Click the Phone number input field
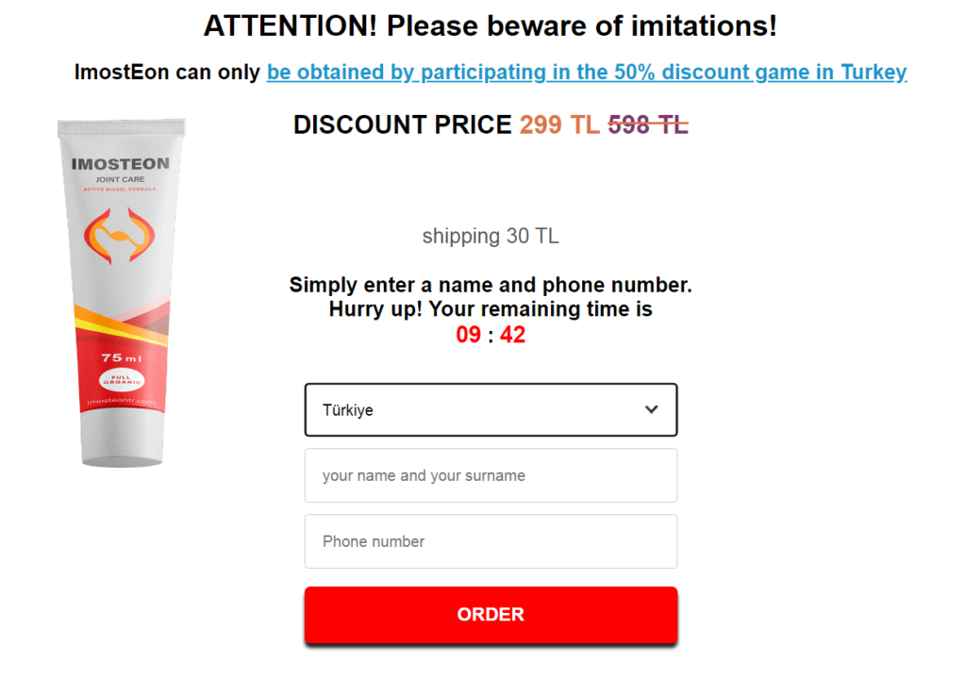The image size is (966, 679). tap(491, 541)
